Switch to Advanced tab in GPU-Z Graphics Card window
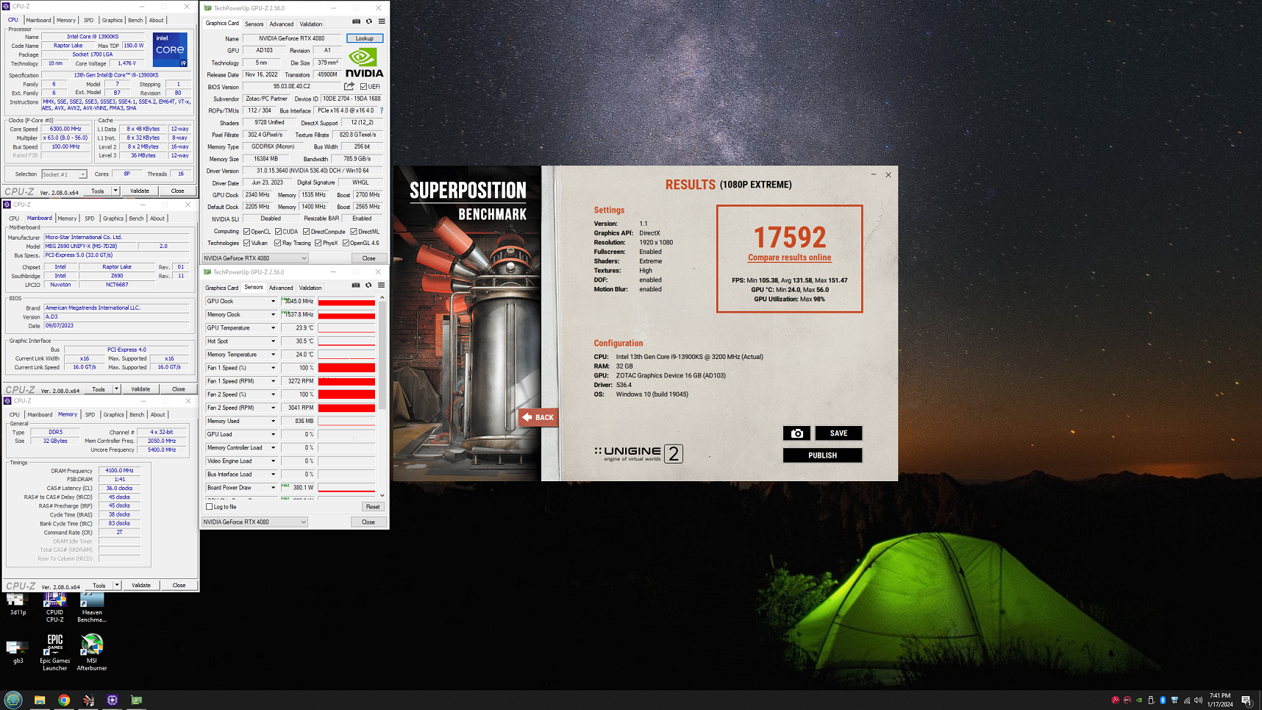1262x710 pixels. click(x=281, y=24)
